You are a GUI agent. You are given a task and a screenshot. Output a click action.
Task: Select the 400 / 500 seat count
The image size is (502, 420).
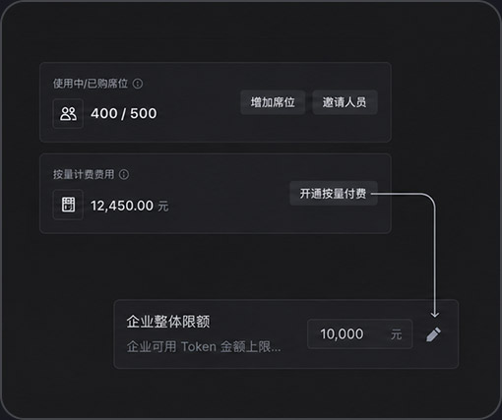(x=124, y=113)
